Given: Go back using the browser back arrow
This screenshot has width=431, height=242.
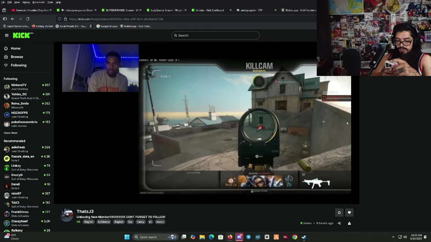Looking at the screenshot, I should tap(12, 19).
